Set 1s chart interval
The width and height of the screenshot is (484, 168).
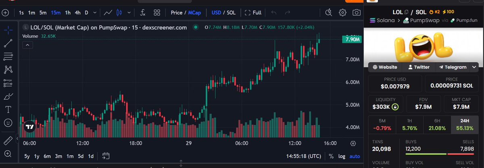pyautogui.click(x=21, y=12)
